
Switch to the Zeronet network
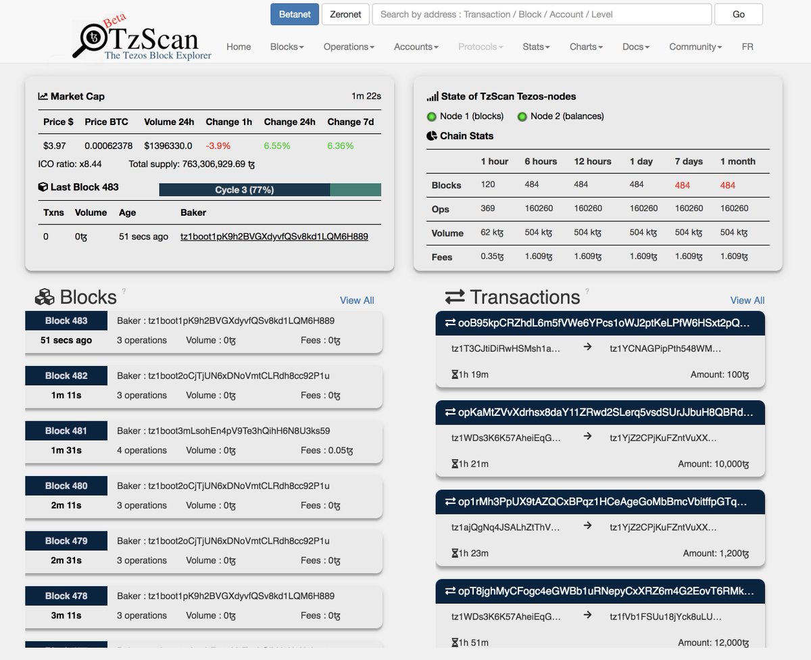(x=345, y=14)
